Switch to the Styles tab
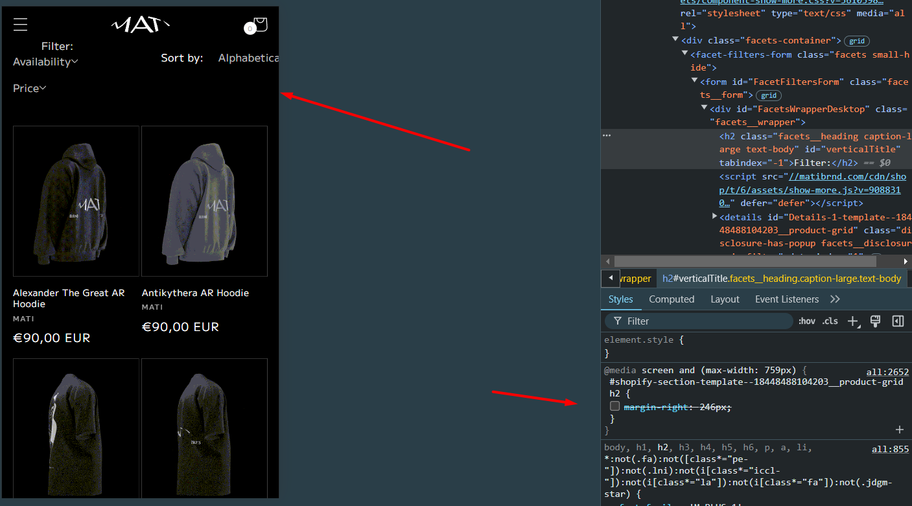 pyautogui.click(x=620, y=299)
